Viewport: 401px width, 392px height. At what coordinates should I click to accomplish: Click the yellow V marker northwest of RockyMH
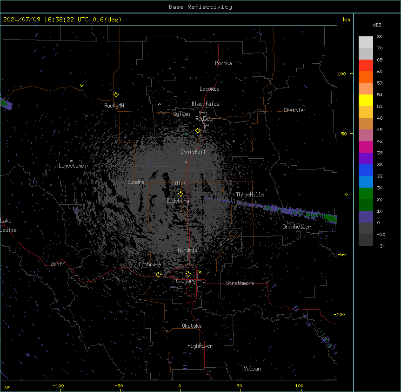(81, 86)
